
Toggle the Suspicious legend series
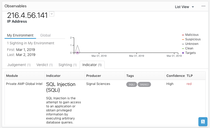[193, 39]
